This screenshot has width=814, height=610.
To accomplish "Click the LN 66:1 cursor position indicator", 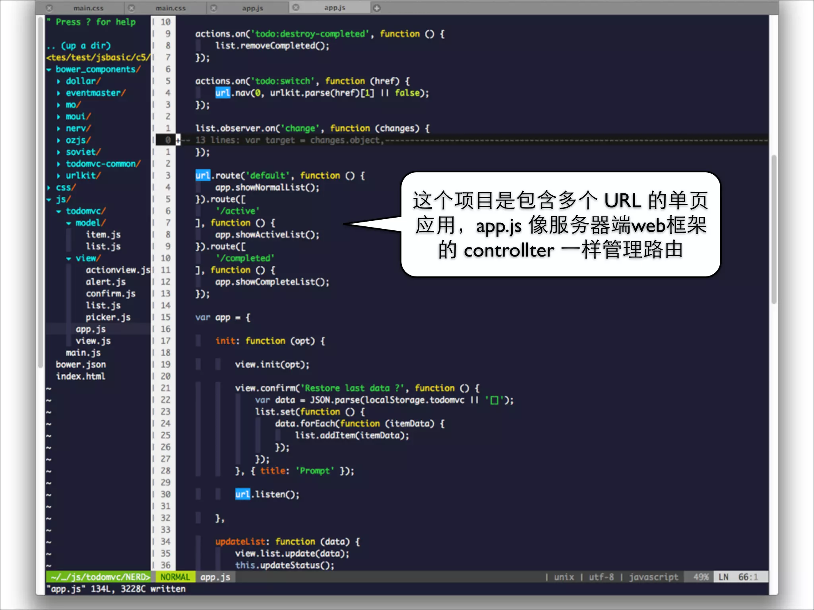I will 741,577.
